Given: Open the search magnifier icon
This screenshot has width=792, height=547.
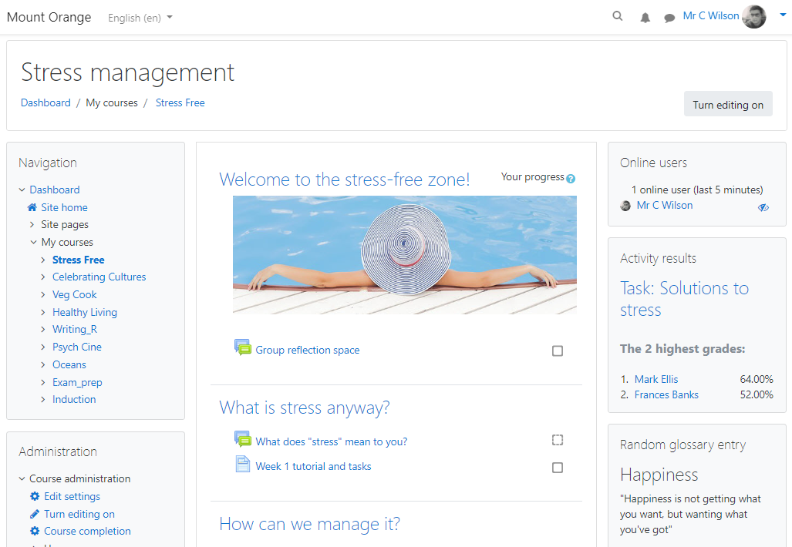Looking at the screenshot, I should [617, 16].
